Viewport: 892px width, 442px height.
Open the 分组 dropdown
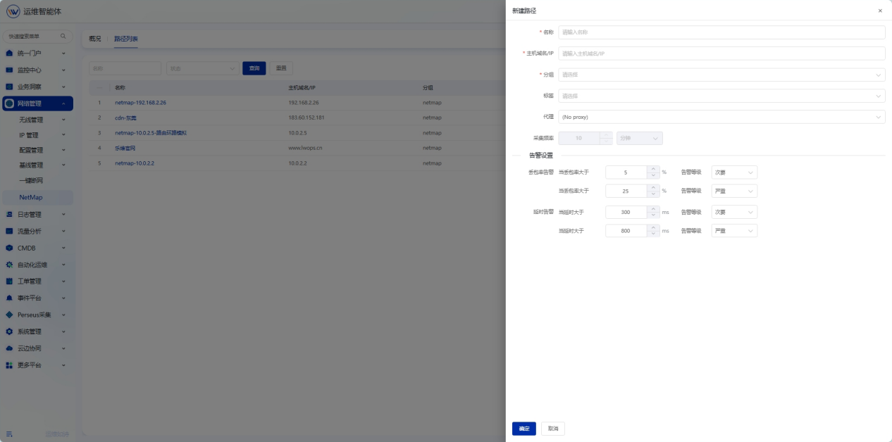(721, 75)
